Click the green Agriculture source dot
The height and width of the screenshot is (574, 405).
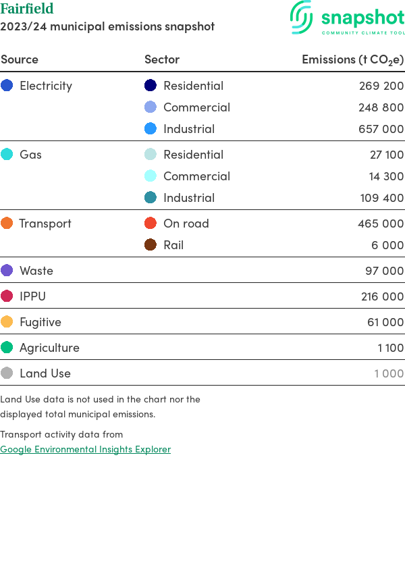[7, 347]
